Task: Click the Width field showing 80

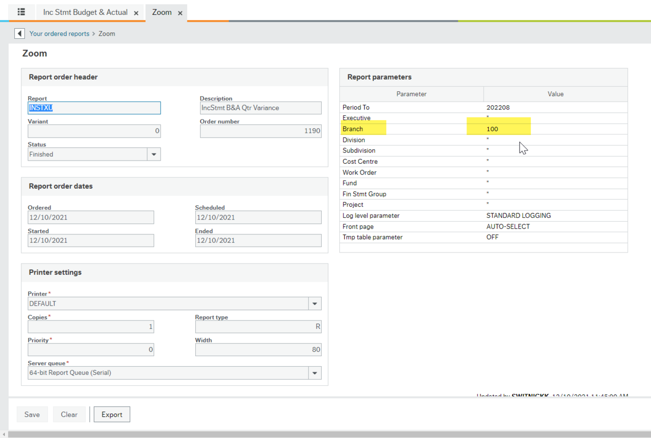Action: 258,349
